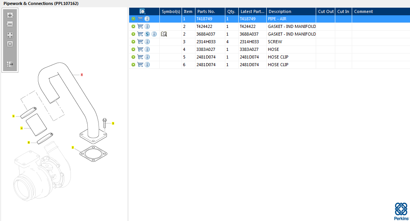Click green gear icon for T424422
410x221 pixels.
coord(133,26)
